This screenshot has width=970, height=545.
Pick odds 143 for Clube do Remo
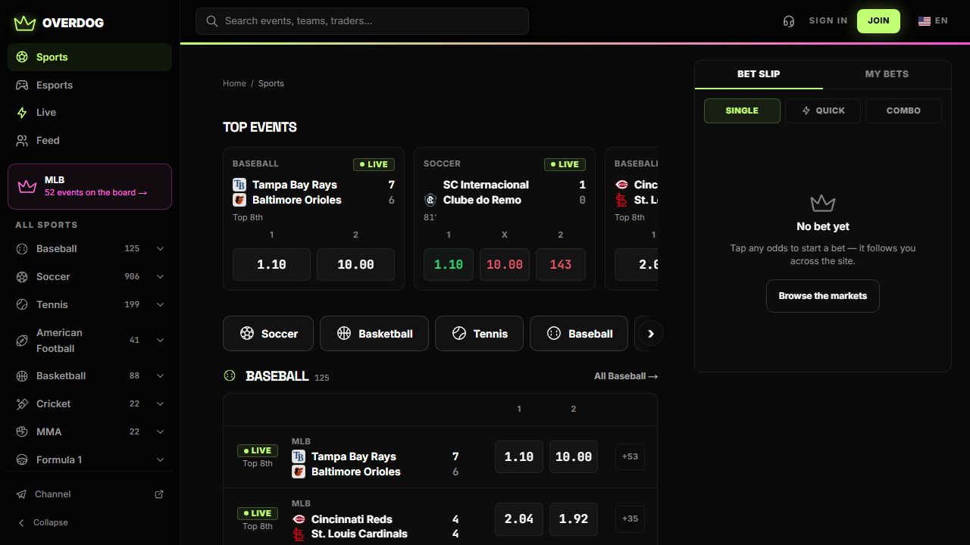pyautogui.click(x=561, y=265)
